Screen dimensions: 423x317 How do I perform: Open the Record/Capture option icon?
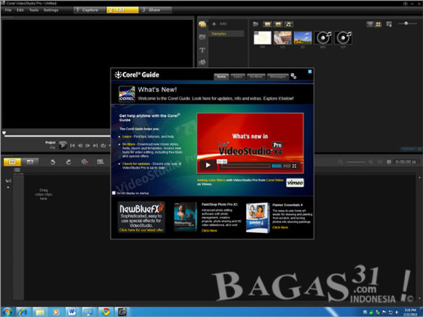point(85,162)
